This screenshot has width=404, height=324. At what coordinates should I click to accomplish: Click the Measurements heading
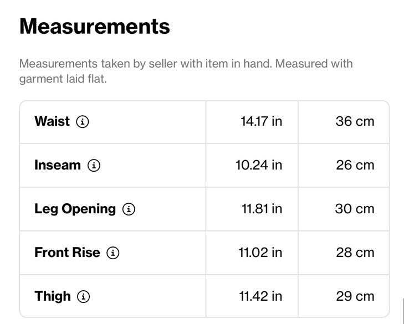(95, 26)
